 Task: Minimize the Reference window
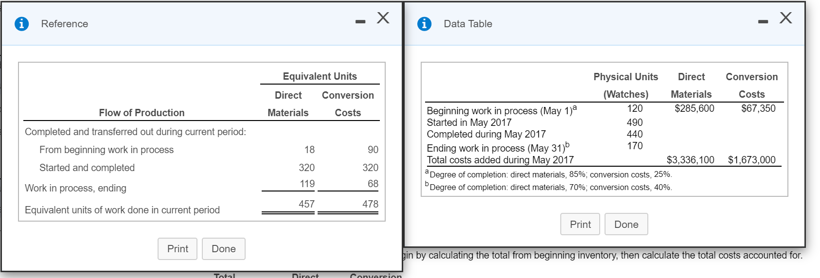pyautogui.click(x=360, y=22)
